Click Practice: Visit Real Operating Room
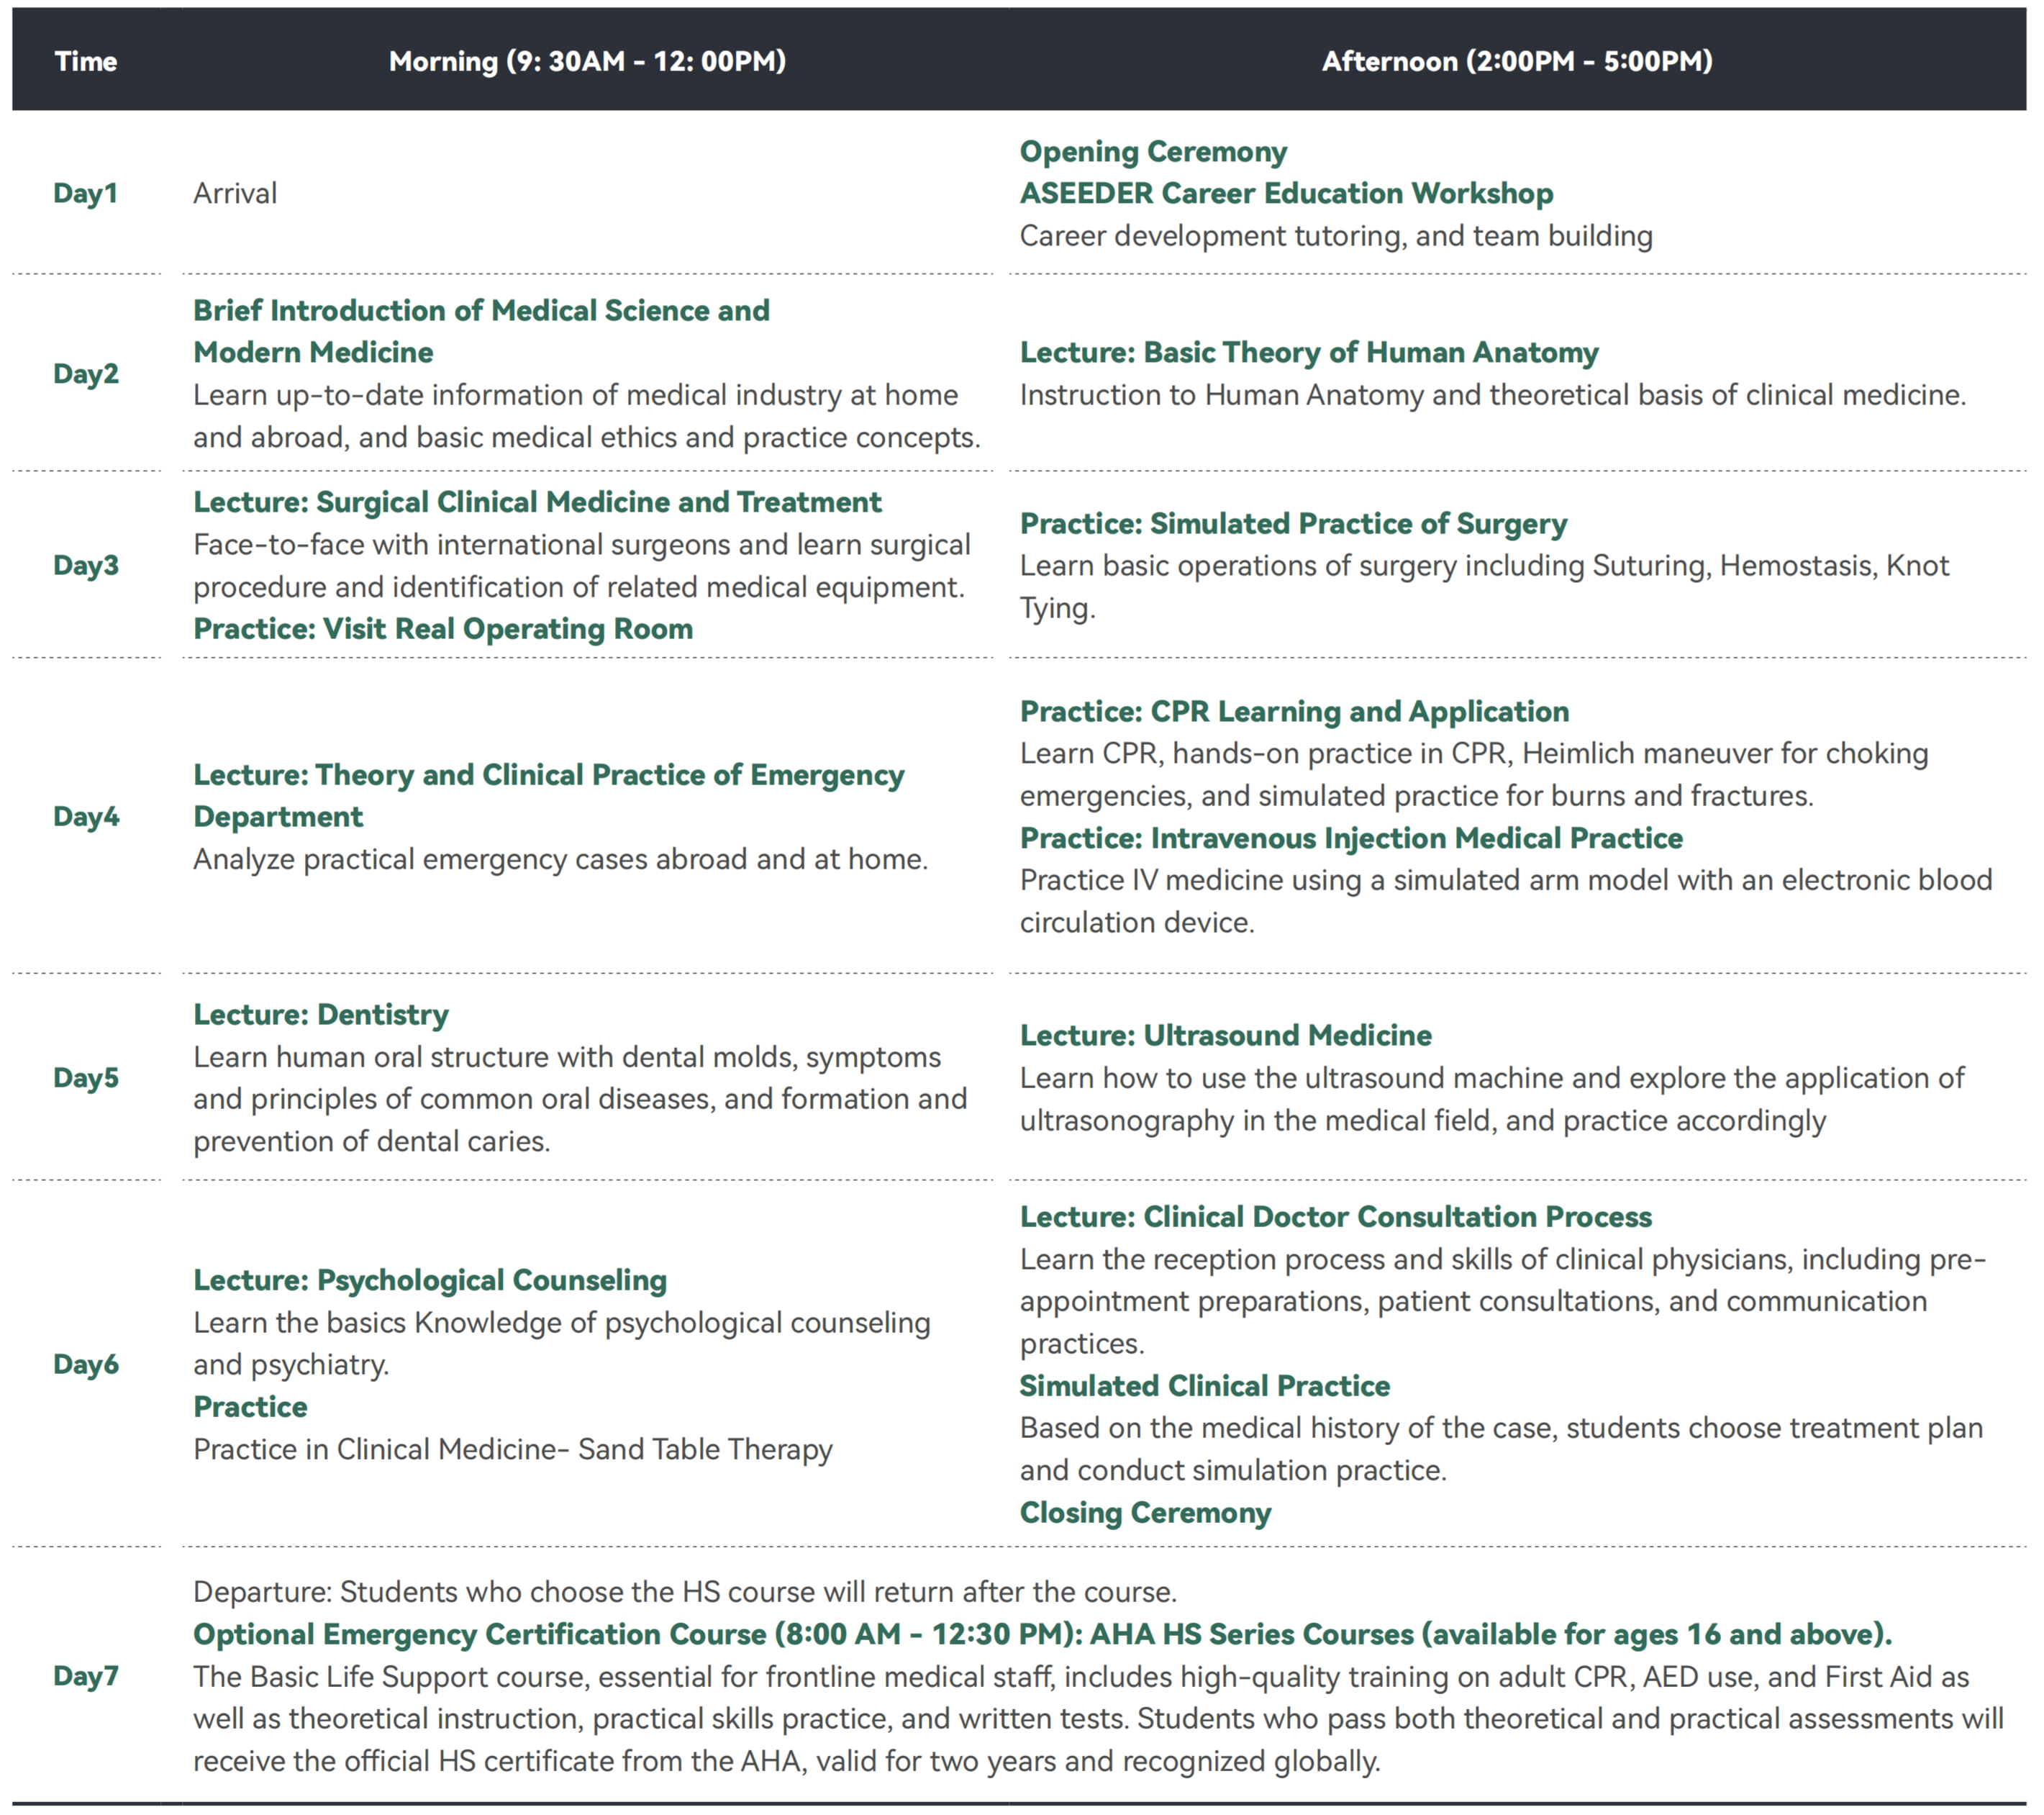The height and width of the screenshot is (1815, 2044). pyautogui.click(x=443, y=628)
